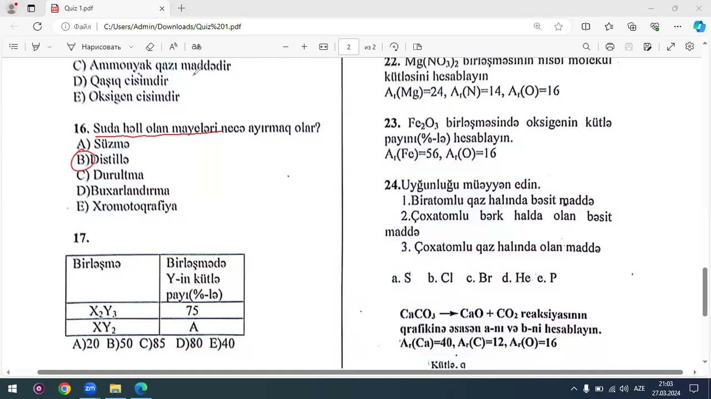Select the eraser tool
The width and height of the screenshot is (711, 399).
pyautogui.click(x=149, y=47)
